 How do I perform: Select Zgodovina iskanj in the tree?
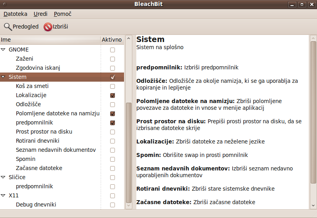[38, 68]
